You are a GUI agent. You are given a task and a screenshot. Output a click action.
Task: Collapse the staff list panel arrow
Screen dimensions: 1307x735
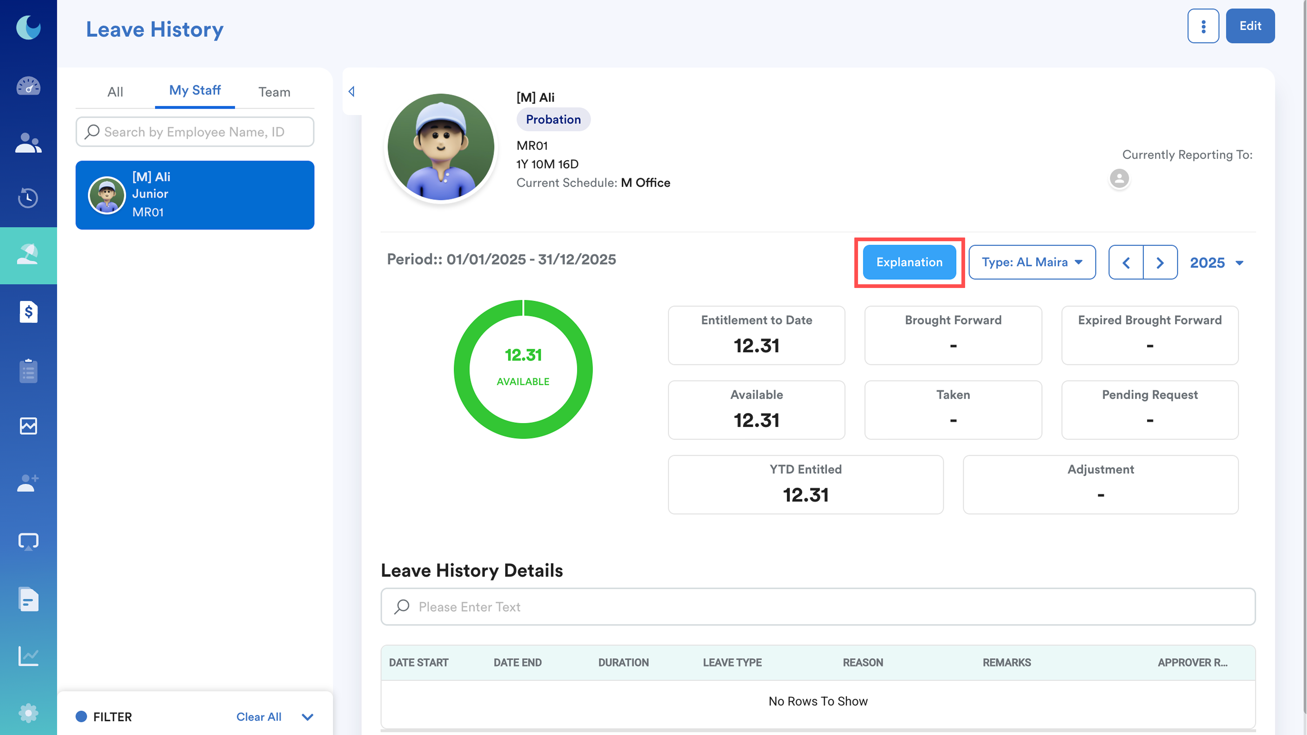352,92
